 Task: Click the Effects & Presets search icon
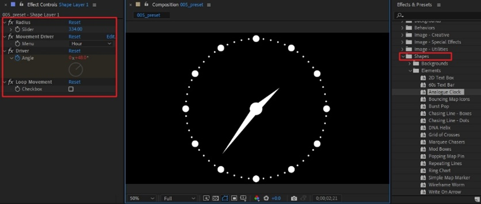click(400, 15)
